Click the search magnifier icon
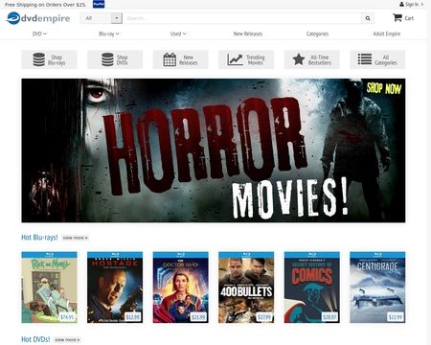 368,18
